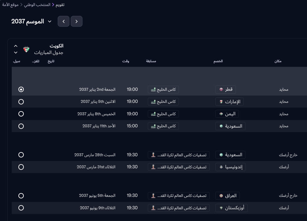Open the season 2037 (الموسم) dropdown

pyautogui.click(x=49, y=21)
